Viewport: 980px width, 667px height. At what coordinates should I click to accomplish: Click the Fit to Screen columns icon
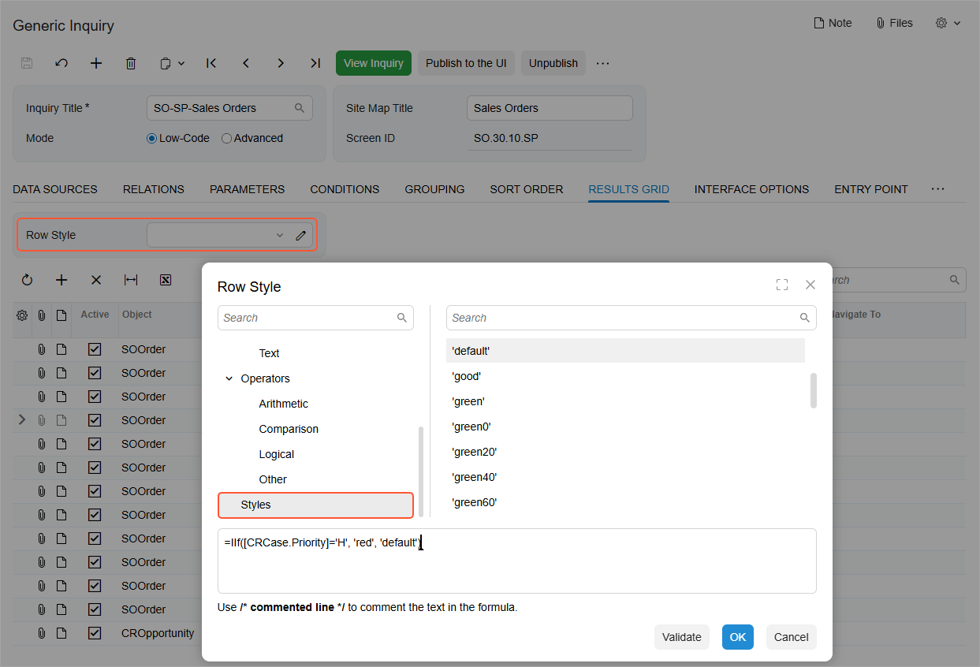[131, 280]
